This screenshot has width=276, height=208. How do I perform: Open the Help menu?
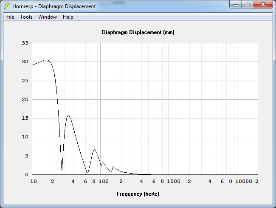[x=68, y=17]
